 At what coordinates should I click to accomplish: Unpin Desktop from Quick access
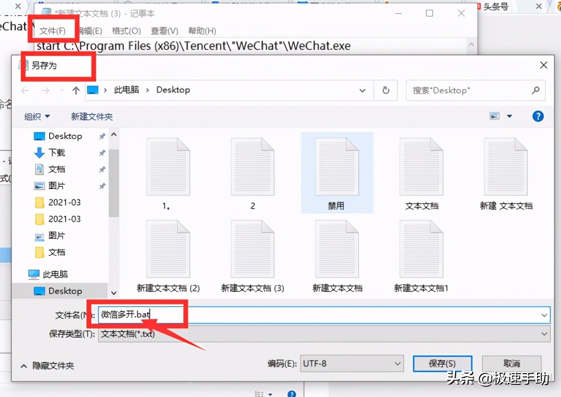coord(102,136)
